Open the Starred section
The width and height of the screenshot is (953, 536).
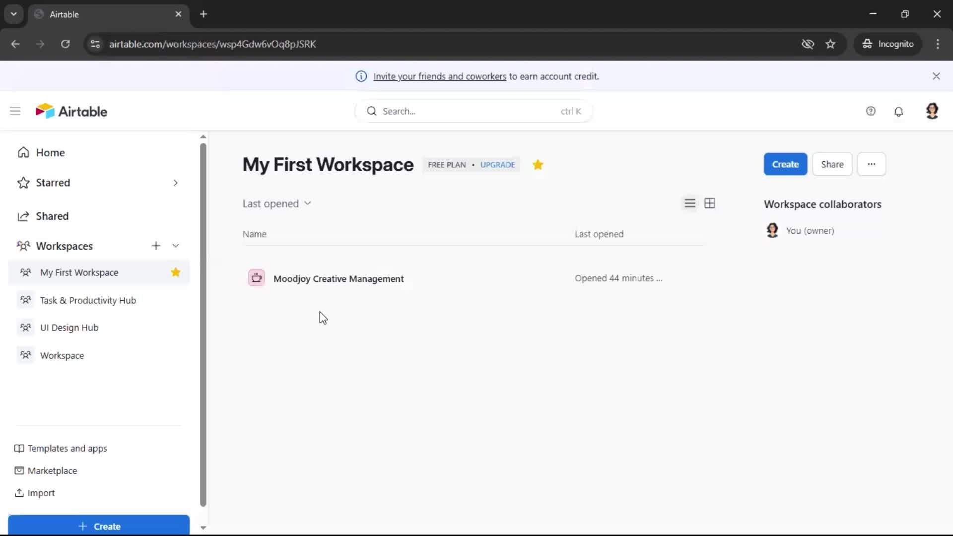pyautogui.click(x=53, y=183)
